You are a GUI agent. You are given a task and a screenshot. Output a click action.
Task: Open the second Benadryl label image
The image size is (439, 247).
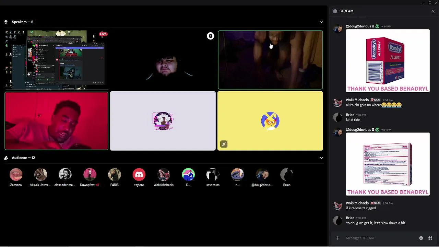(388, 164)
